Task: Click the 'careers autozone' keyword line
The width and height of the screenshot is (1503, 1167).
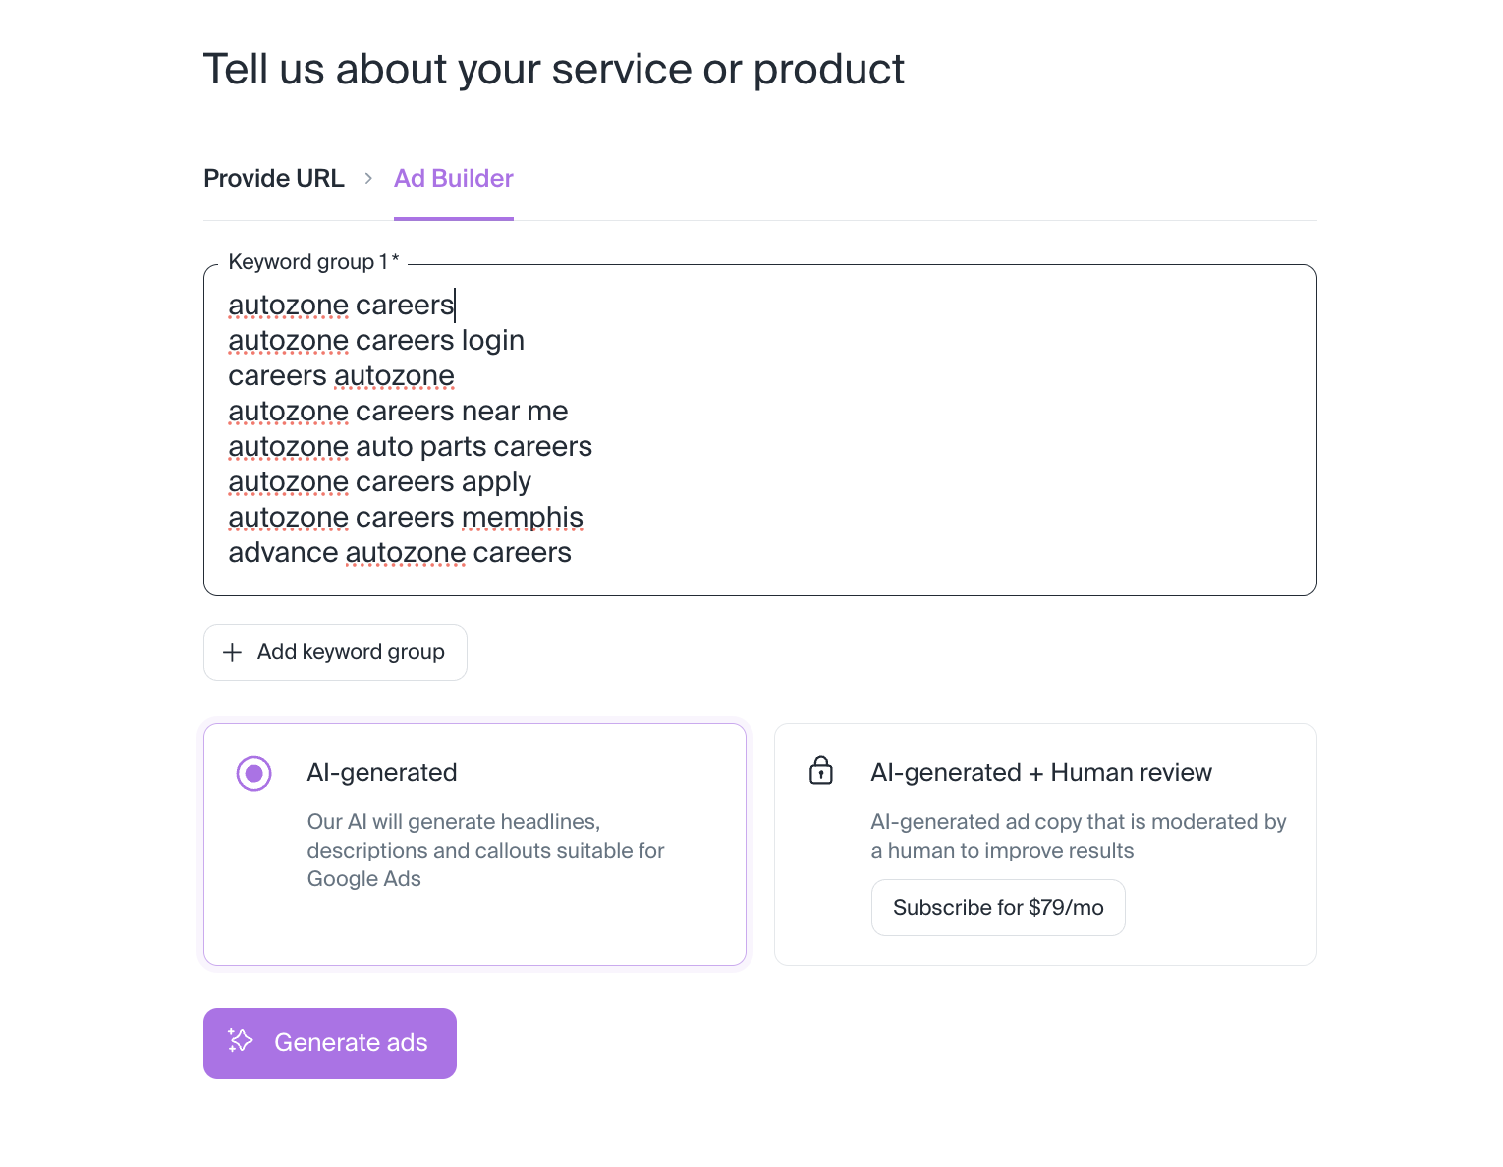Action: pyautogui.click(x=341, y=376)
